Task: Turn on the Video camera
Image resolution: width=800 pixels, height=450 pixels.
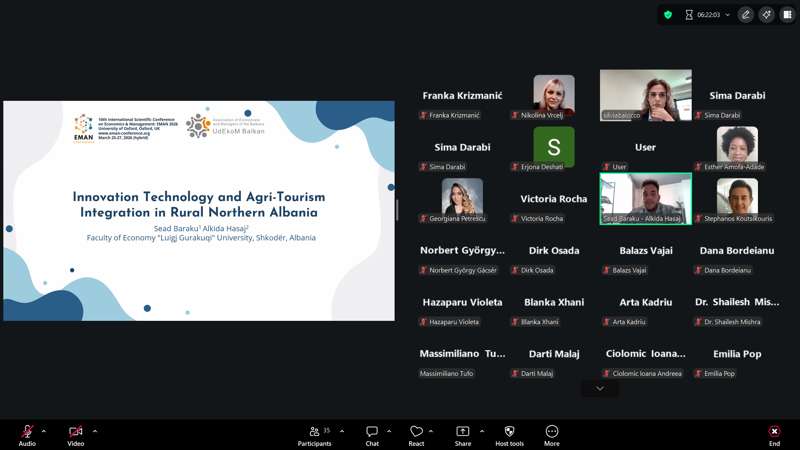Action: (75, 431)
